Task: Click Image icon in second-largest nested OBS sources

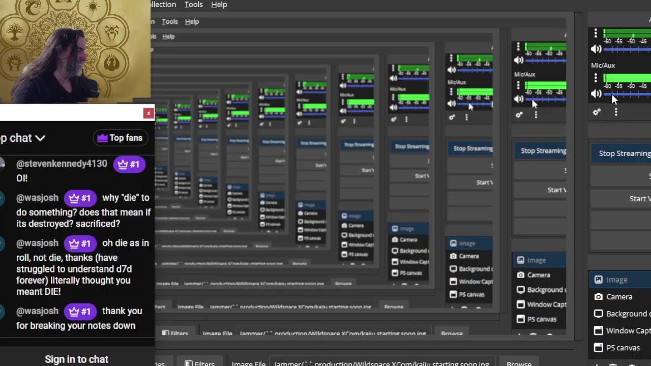Action: point(521,260)
